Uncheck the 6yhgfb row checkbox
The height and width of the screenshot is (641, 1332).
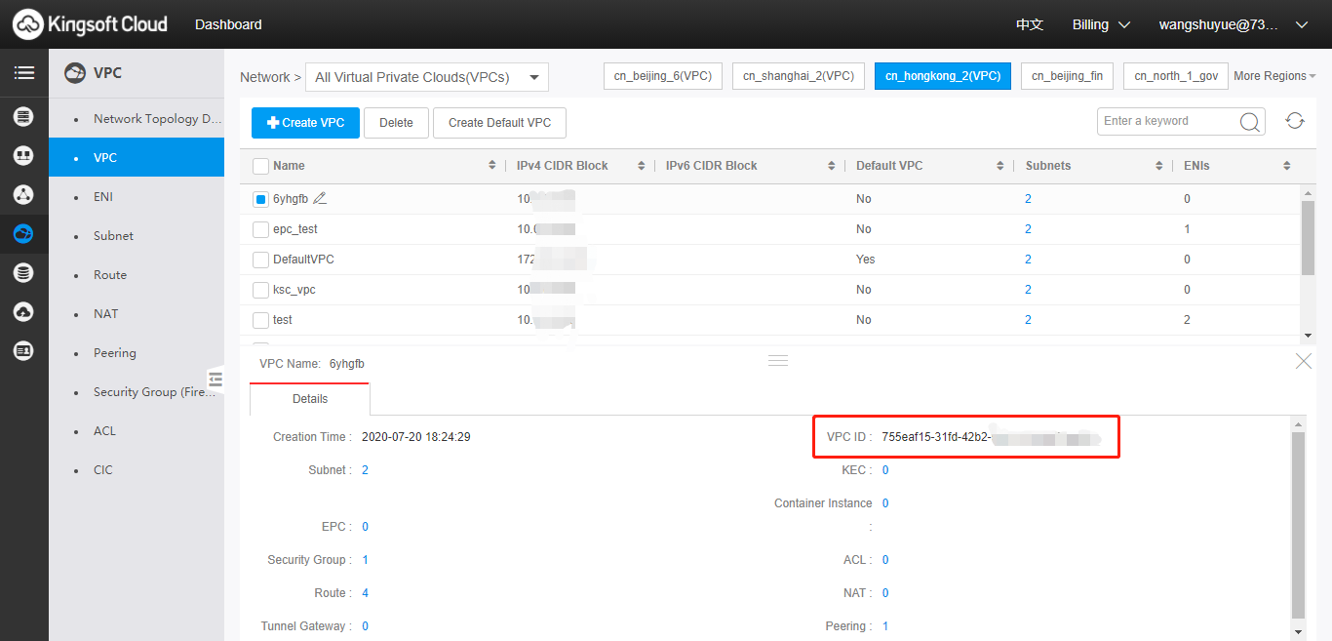[x=260, y=199]
